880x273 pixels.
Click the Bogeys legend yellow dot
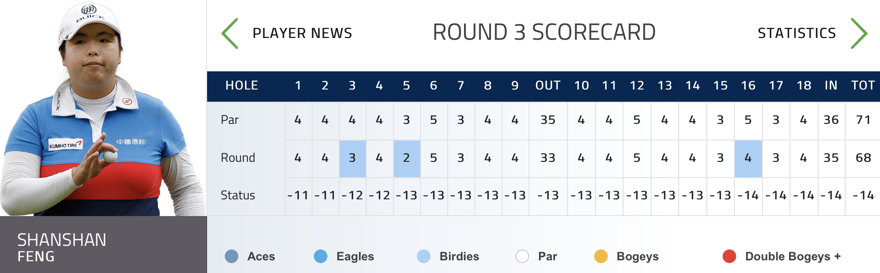coord(601,256)
